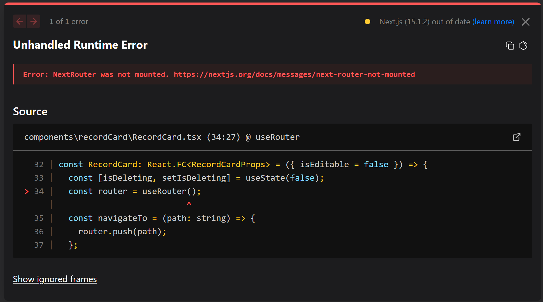Select the 'Unhandled Runtime Error' heading
Image resolution: width=543 pixels, height=302 pixels.
[x=80, y=45]
